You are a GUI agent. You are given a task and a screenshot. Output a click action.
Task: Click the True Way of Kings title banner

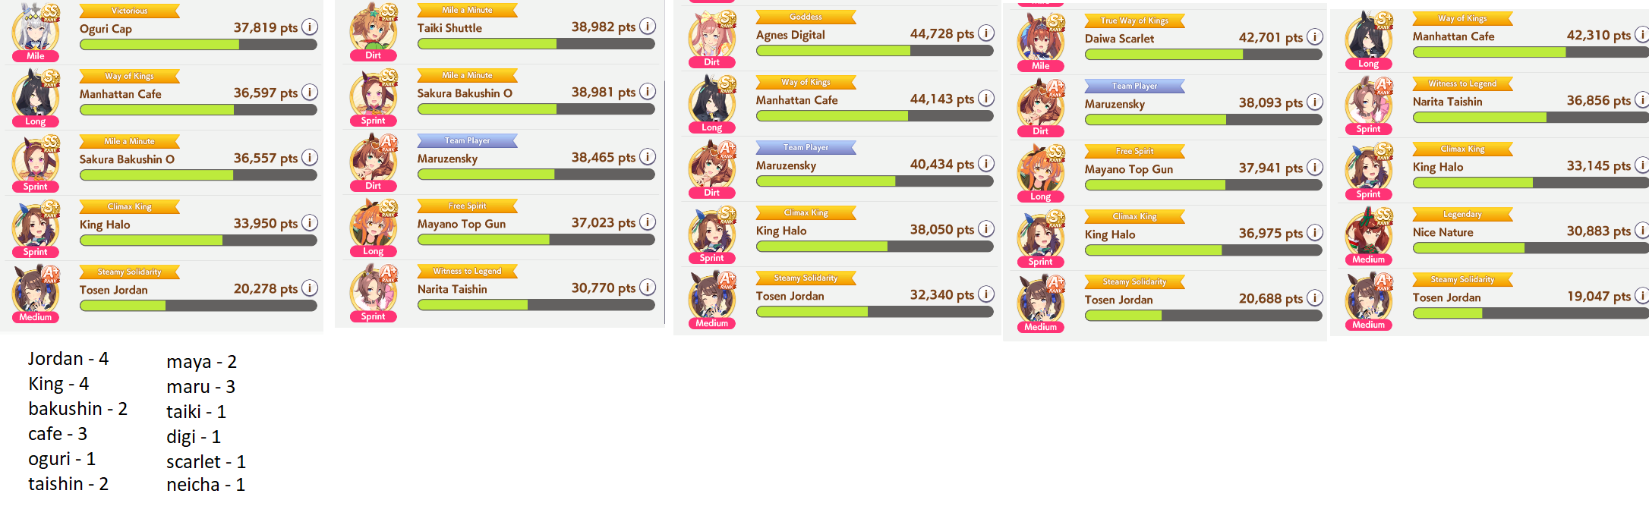1135,21
